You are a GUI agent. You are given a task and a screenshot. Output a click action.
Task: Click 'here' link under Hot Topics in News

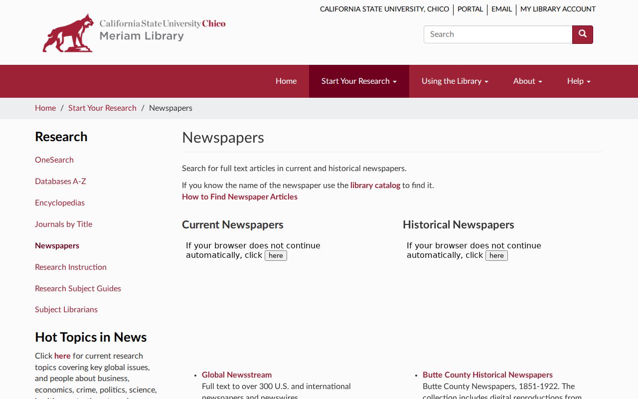tap(62, 356)
